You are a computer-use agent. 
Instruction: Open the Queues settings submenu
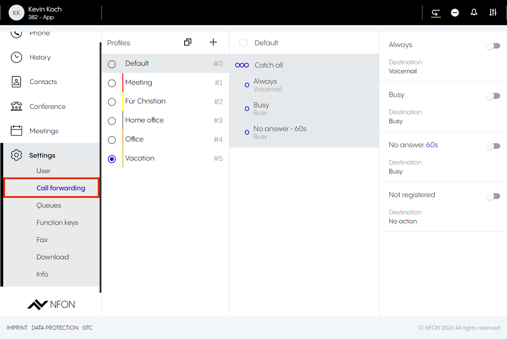click(x=49, y=205)
